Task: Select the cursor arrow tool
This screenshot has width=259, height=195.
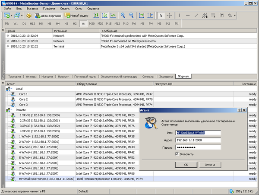Action: tap(161, 16)
